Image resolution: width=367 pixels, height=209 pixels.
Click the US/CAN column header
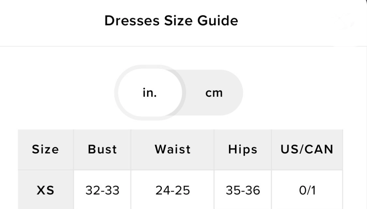[x=307, y=149]
